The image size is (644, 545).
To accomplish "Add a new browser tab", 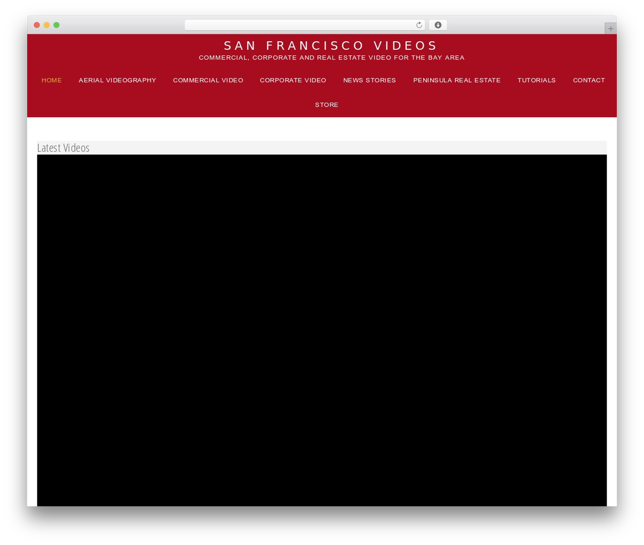I will (610, 29).
